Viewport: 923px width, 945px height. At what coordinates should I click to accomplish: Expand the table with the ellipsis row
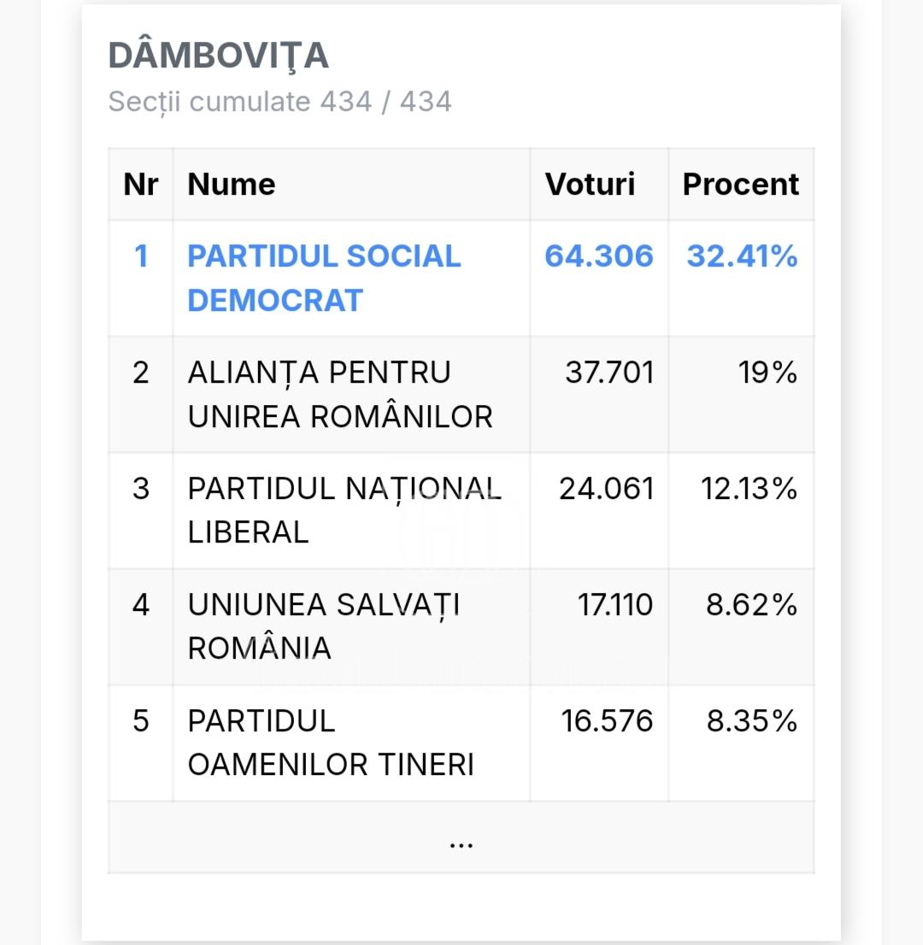click(x=461, y=837)
